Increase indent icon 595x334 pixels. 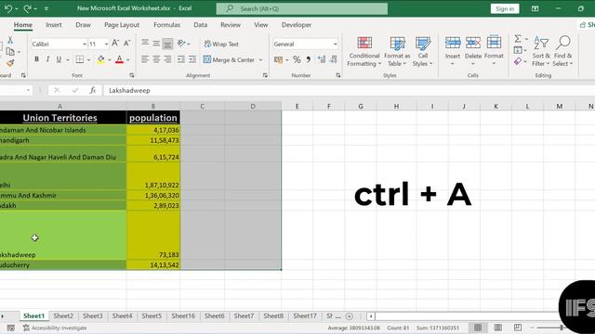coord(192,59)
